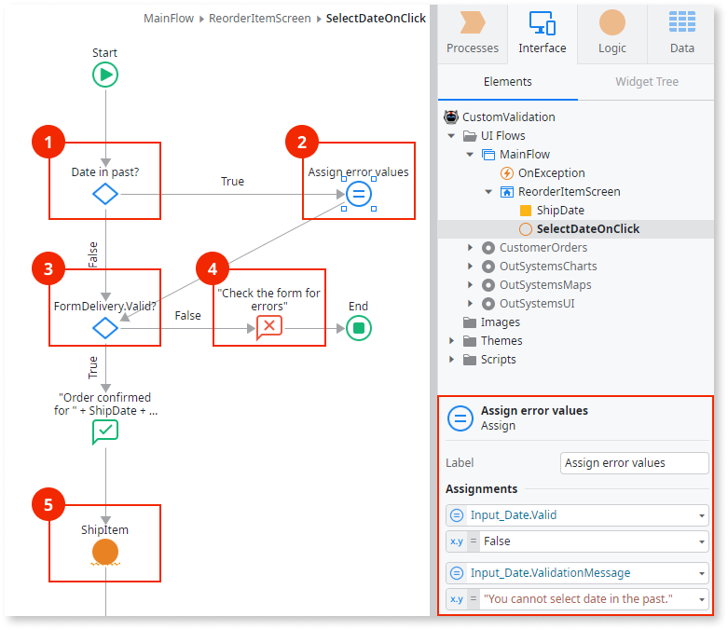
Task: Open the Data tab
Action: (681, 33)
